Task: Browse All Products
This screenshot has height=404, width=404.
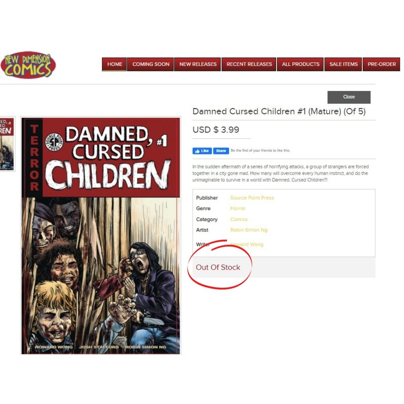Action: tap(300, 64)
